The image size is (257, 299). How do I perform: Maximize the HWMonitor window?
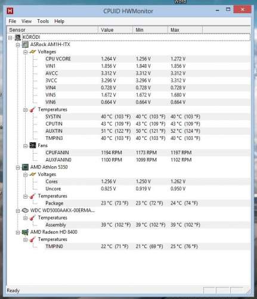228,10
